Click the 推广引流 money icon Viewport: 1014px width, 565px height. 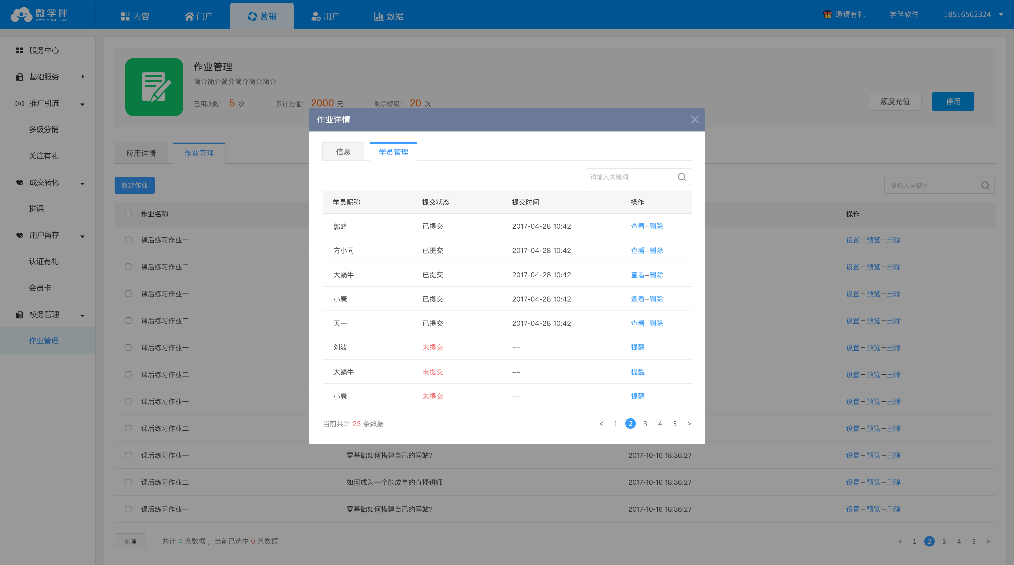[19, 103]
